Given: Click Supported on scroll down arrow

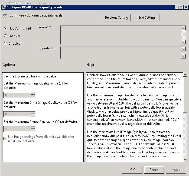Looking at the screenshot, I should 183,56.
